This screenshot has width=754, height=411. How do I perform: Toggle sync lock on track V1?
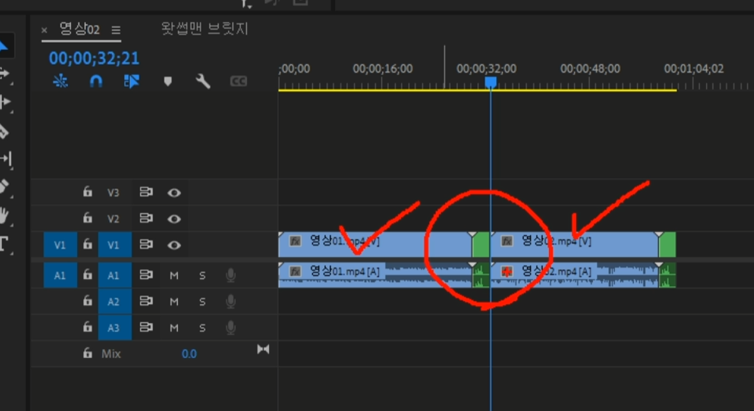145,245
